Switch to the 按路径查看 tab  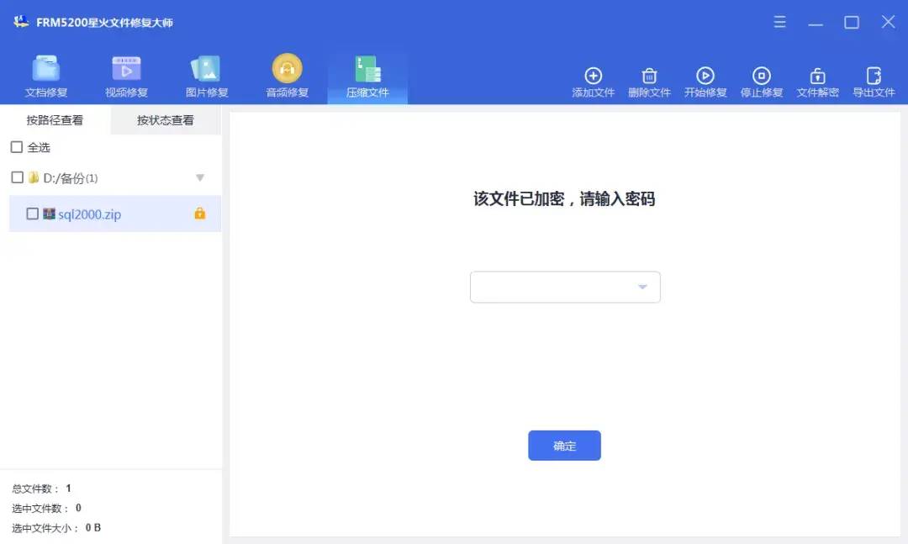[55, 120]
